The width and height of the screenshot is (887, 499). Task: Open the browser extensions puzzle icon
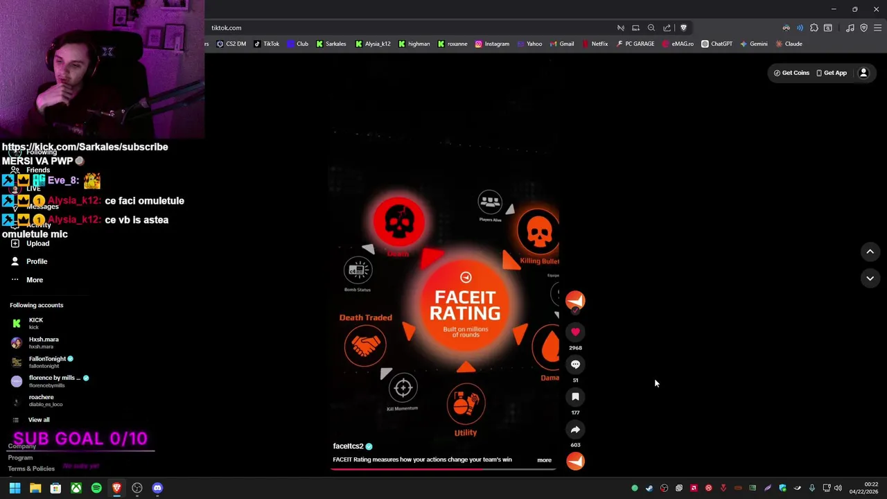tap(814, 28)
